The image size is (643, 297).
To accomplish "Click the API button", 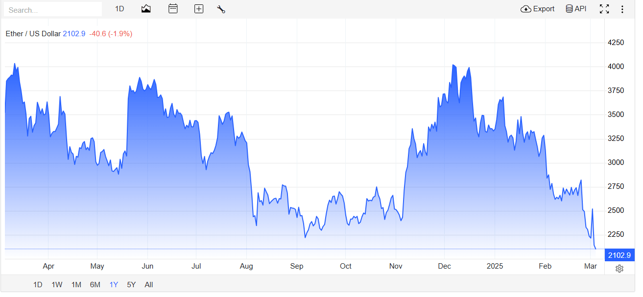I will [576, 9].
